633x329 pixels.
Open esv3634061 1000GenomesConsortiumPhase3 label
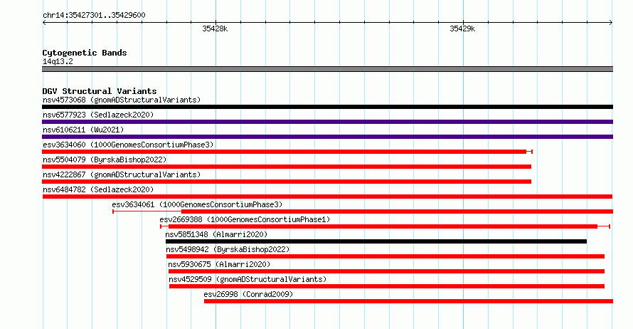(x=197, y=204)
